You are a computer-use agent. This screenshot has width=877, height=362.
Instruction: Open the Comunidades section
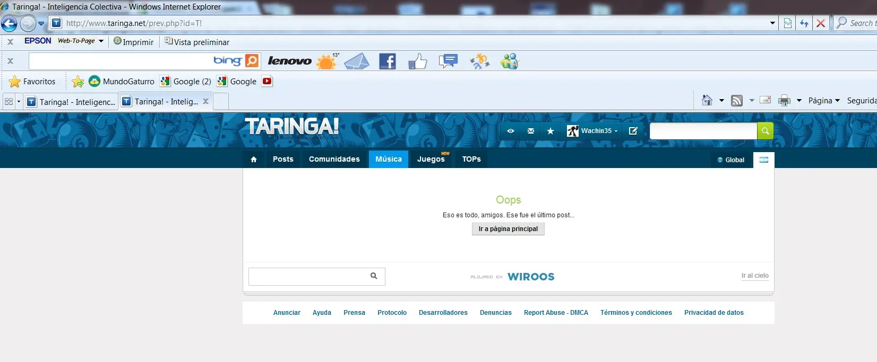(334, 159)
